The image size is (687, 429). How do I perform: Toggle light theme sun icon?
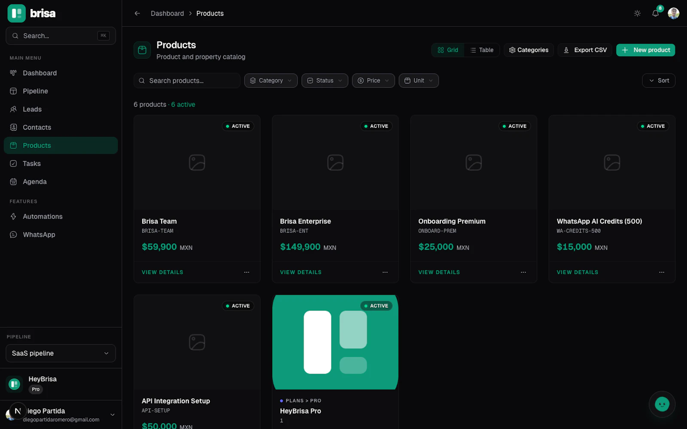click(637, 13)
